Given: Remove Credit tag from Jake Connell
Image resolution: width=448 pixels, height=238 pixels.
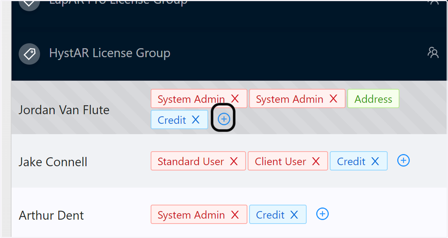Looking at the screenshot, I should 375,161.
